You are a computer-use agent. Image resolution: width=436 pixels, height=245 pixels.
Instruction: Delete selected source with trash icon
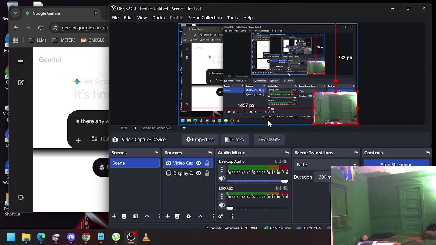[x=177, y=216]
